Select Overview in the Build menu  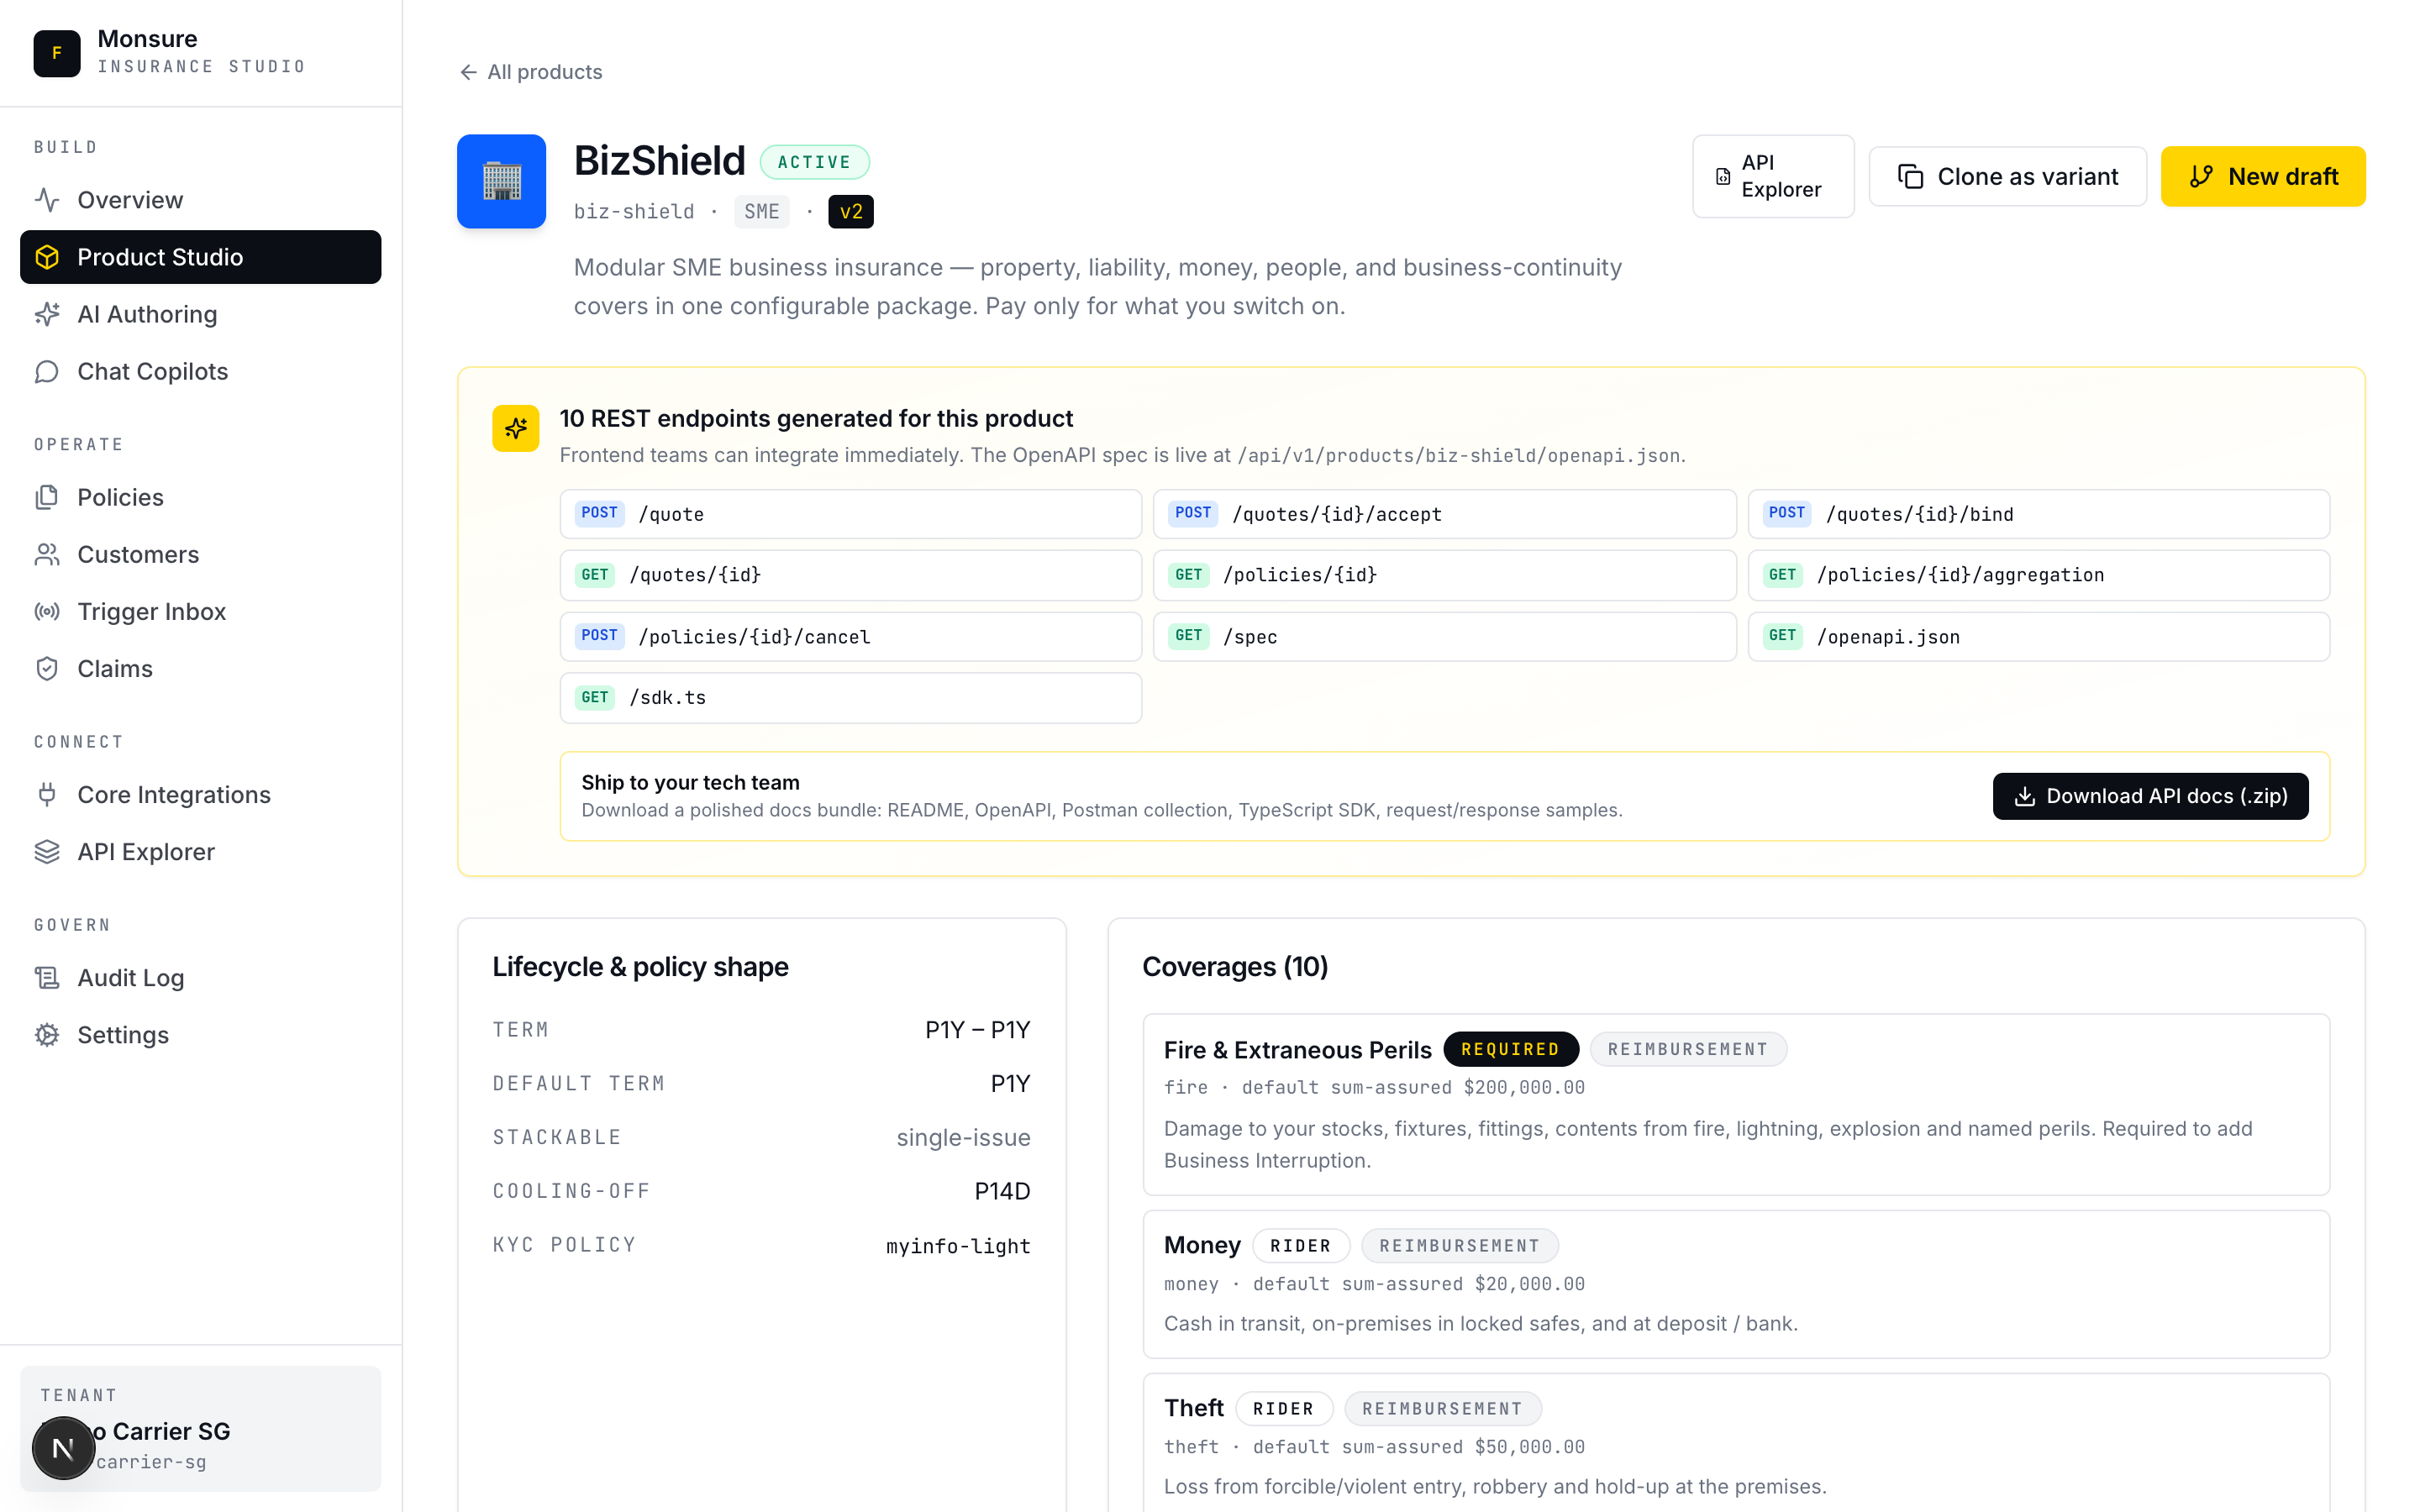48,199
